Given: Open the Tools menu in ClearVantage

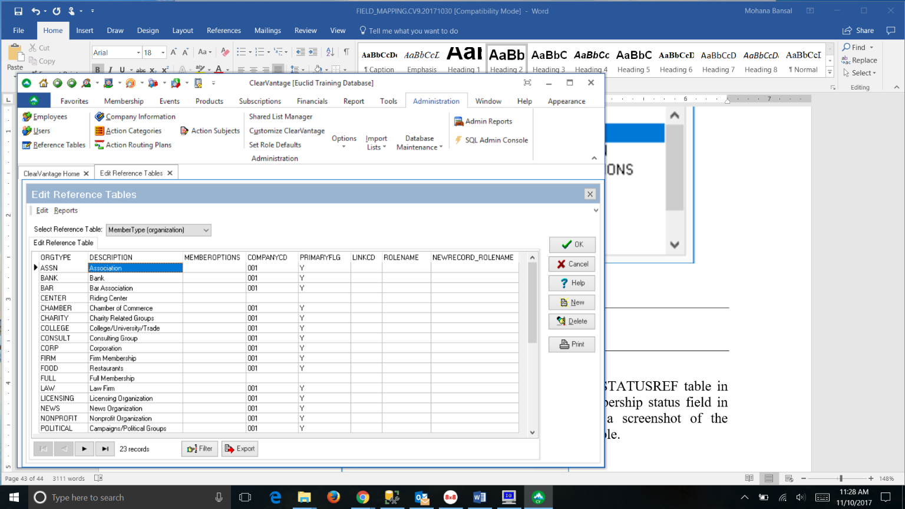Looking at the screenshot, I should click(x=388, y=101).
